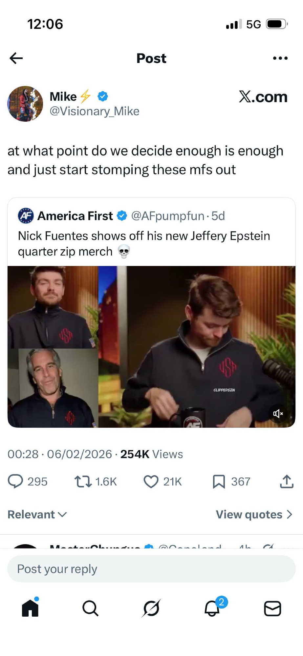Go to Home tab
303x656 pixels.
pyautogui.click(x=30, y=608)
